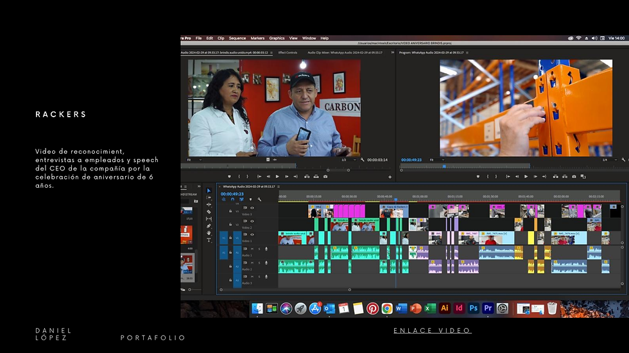Launch Adobe Illustrator from the dock

(444, 308)
